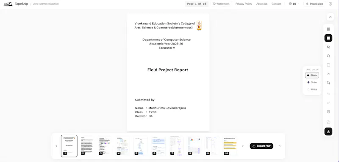Select page 3 thumbnail
Screen dimensions: 339x162
click(x=105, y=146)
